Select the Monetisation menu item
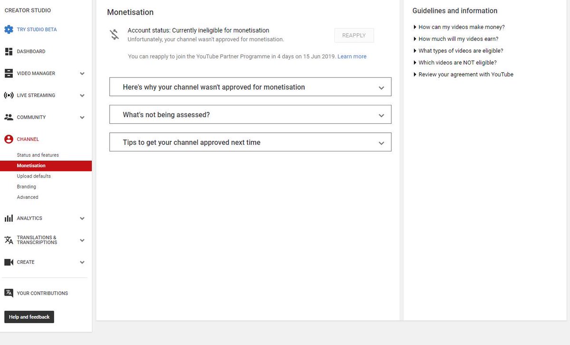Image resolution: width=570 pixels, height=345 pixels. pyautogui.click(x=46, y=166)
